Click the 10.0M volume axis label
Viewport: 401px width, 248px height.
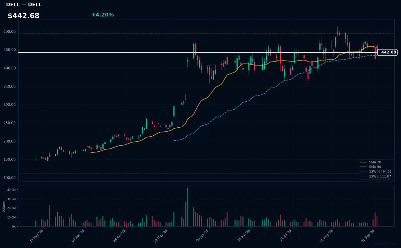(x=11, y=217)
